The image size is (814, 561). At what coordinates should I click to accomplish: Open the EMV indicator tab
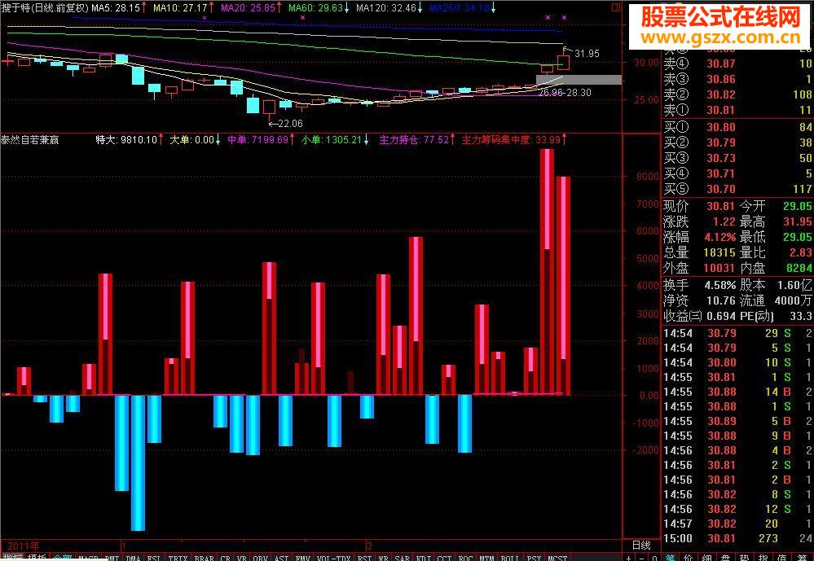302,558
